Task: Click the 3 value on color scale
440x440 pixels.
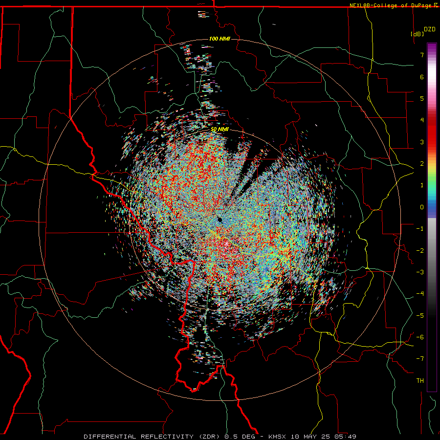Action: click(422, 142)
